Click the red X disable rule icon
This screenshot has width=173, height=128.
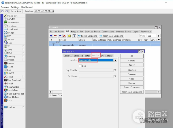point(64,36)
